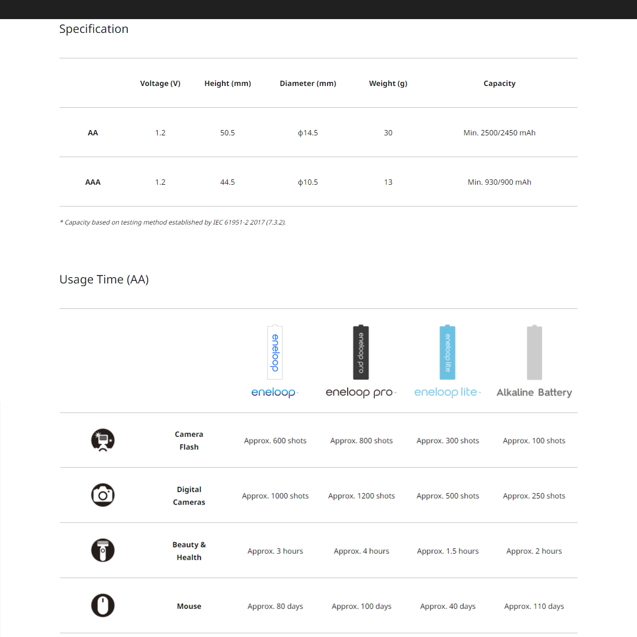Click 'Approx. 1200 shots' cell

click(x=361, y=496)
